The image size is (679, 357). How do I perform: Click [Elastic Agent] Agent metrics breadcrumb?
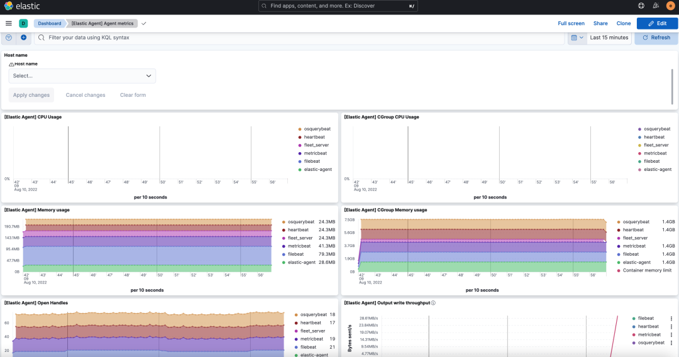click(102, 23)
